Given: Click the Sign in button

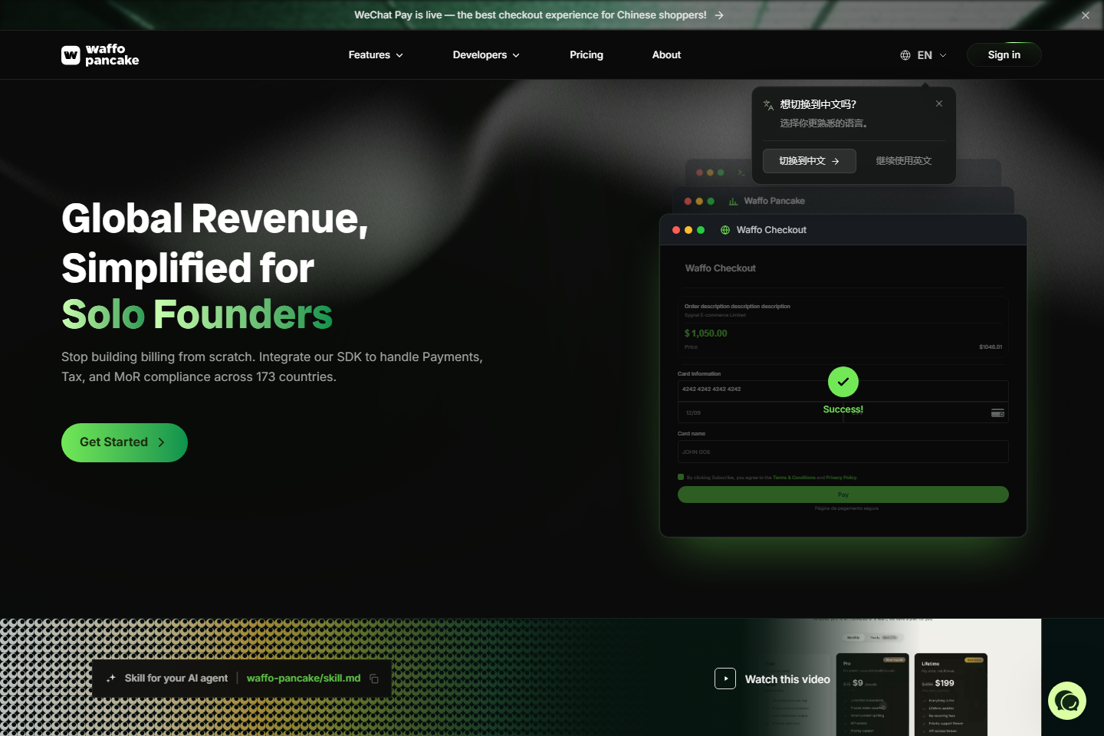Looking at the screenshot, I should point(1004,55).
